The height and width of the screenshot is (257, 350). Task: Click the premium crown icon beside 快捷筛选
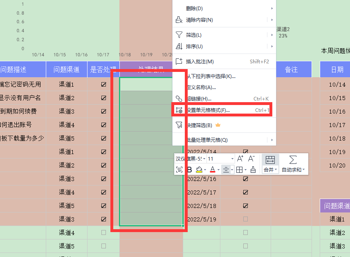[x=218, y=125]
